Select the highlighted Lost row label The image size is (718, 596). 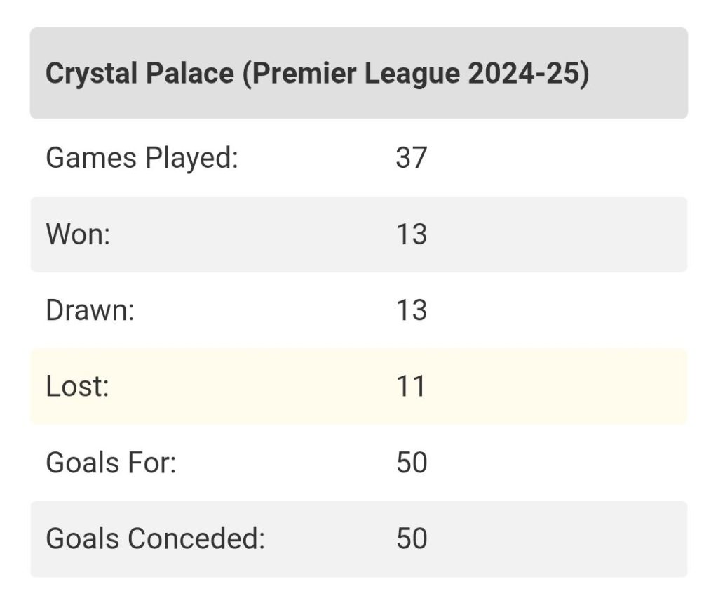tap(77, 386)
